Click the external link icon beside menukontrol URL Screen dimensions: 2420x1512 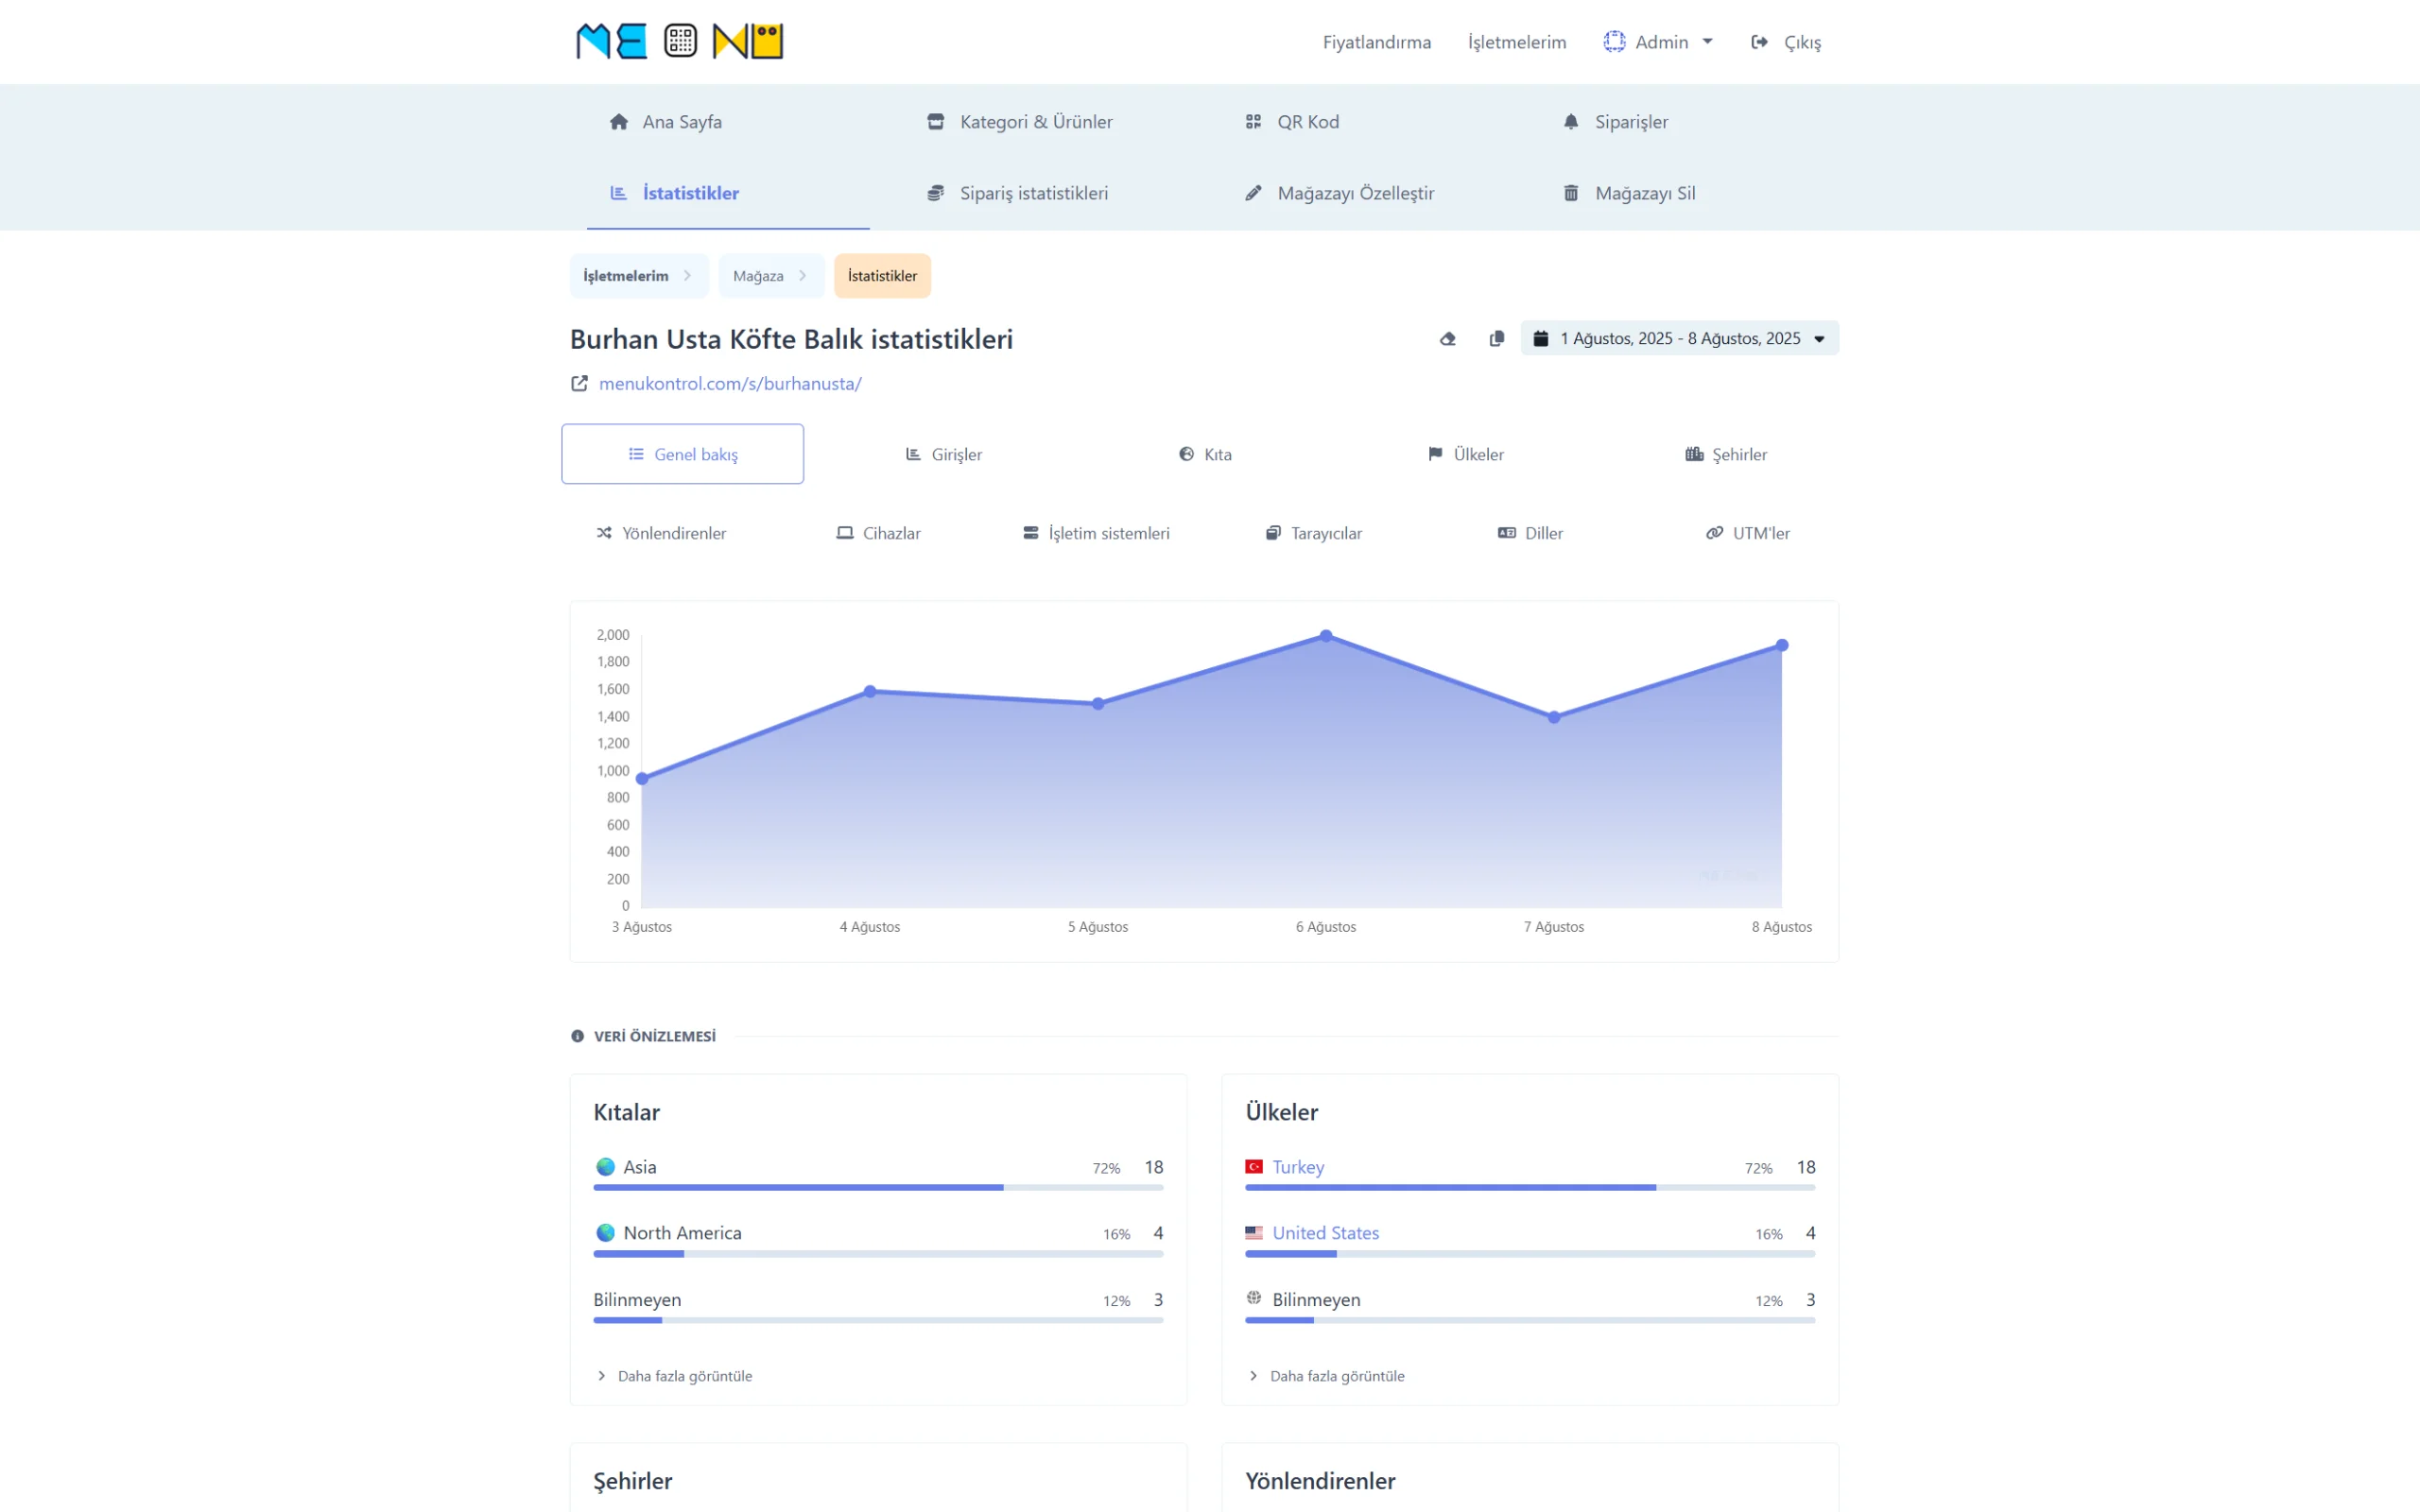pyautogui.click(x=579, y=384)
